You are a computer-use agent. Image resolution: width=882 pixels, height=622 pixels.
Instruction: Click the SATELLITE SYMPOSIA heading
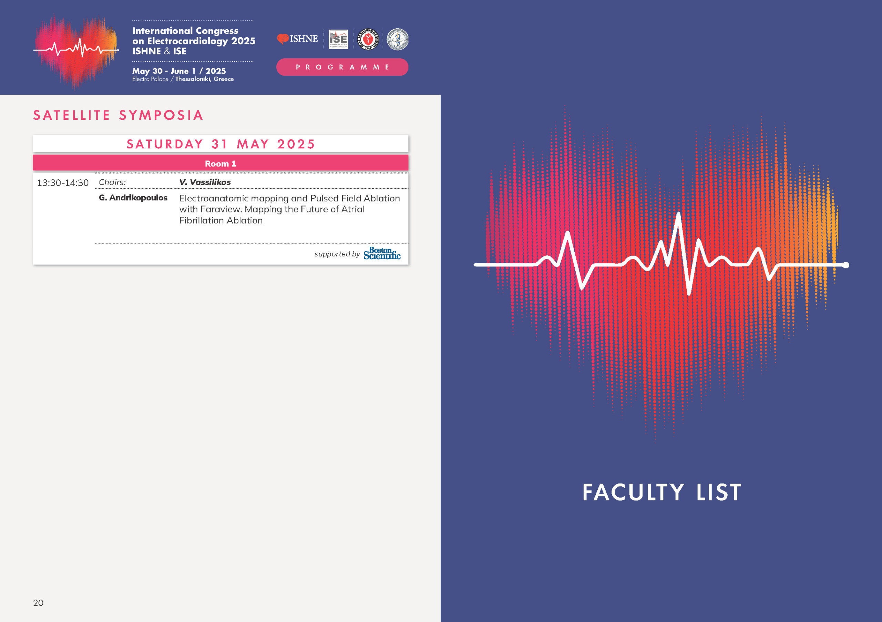click(x=118, y=115)
